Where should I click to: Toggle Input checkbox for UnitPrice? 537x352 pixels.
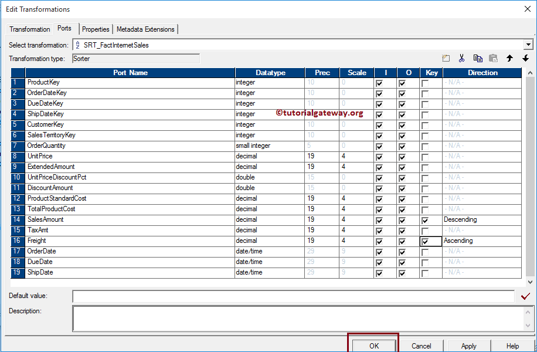coord(379,157)
